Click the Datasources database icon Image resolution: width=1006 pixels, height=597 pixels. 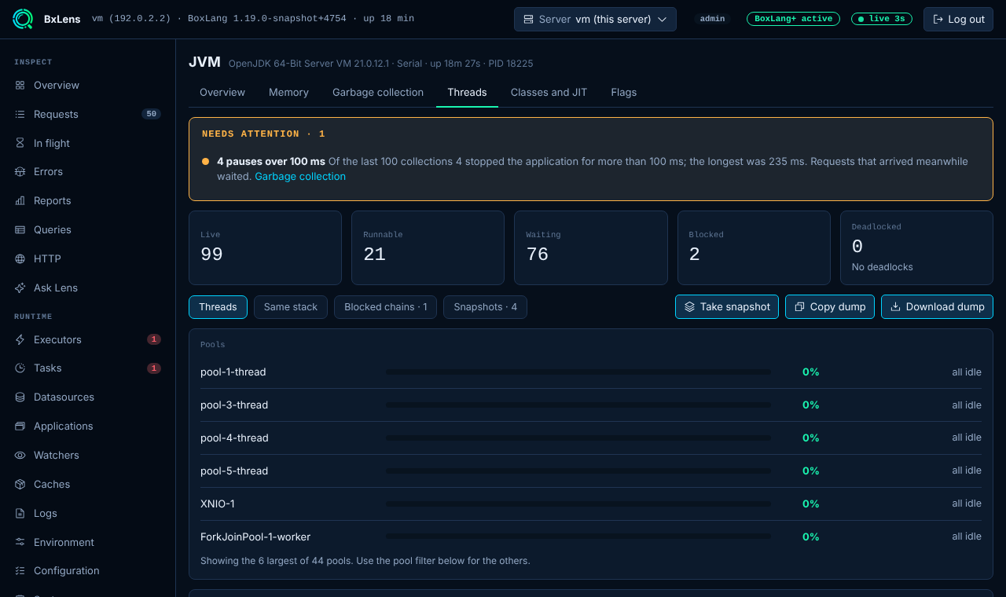(20, 397)
